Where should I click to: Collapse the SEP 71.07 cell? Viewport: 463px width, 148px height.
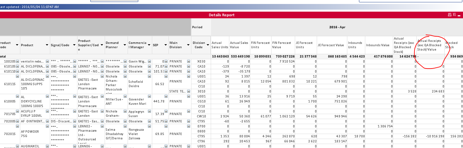pyautogui.click(x=166, y=67)
